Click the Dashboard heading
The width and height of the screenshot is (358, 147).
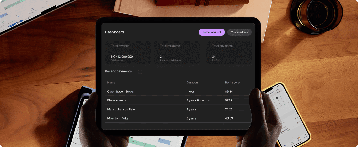[x=115, y=32]
